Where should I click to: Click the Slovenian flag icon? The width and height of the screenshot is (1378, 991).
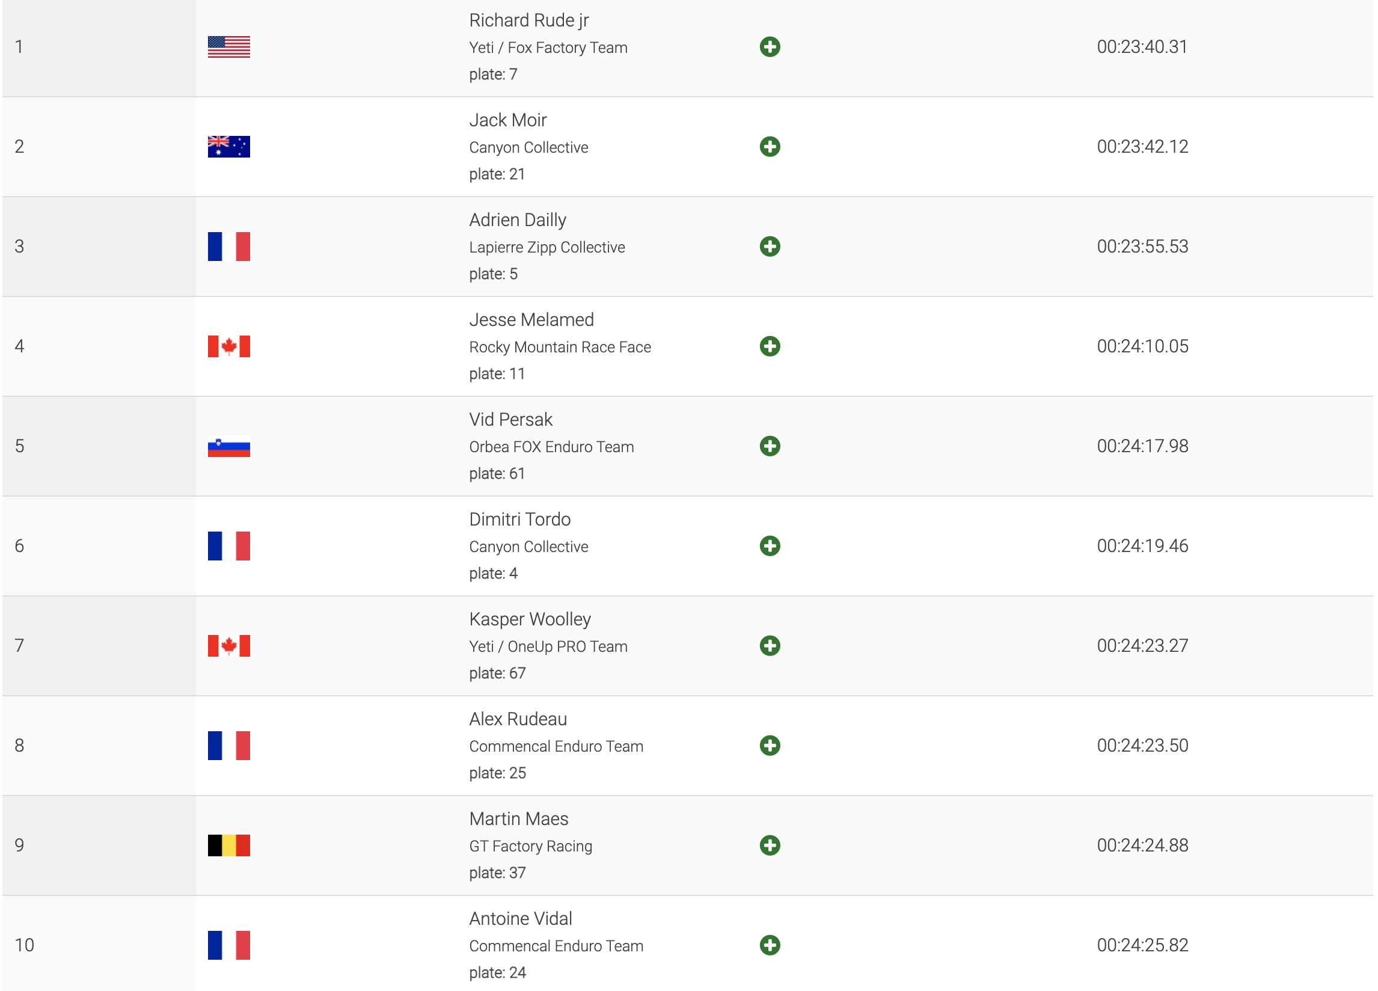228,447
